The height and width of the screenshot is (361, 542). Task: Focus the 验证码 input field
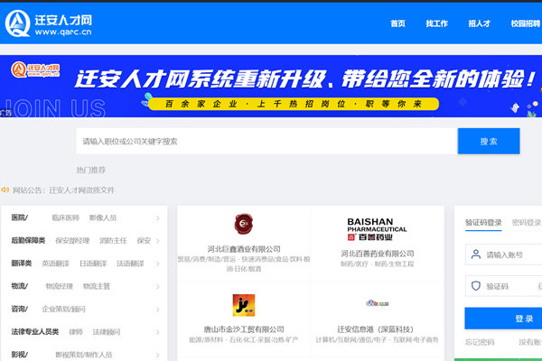click(x=504, y=286)
